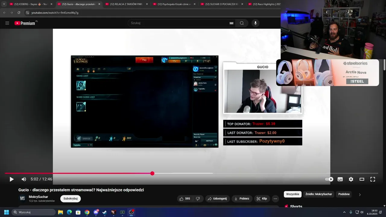Open OBS Studio from the taskbar

[x=131, y=212]
